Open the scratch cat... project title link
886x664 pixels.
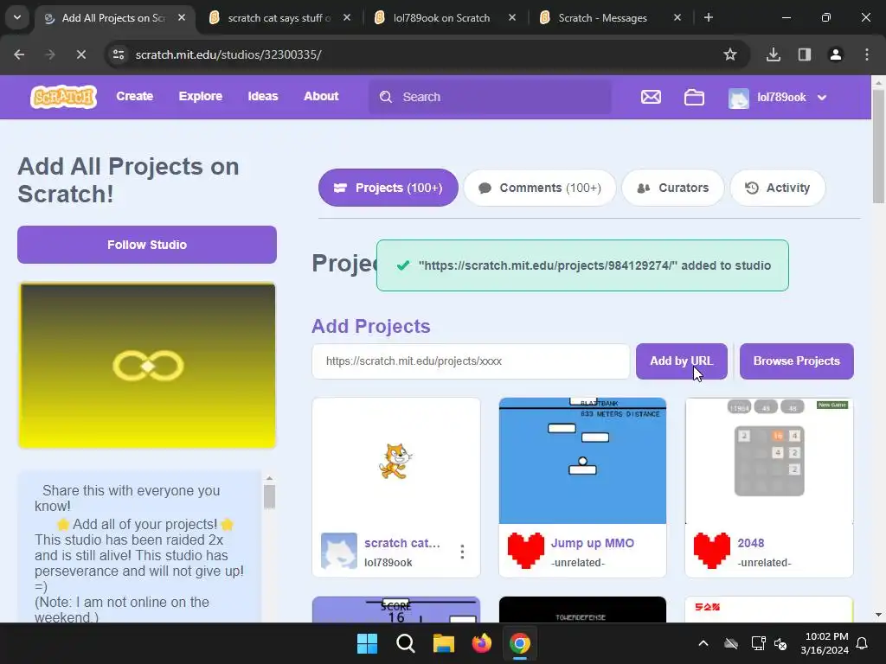pos(401,543)
